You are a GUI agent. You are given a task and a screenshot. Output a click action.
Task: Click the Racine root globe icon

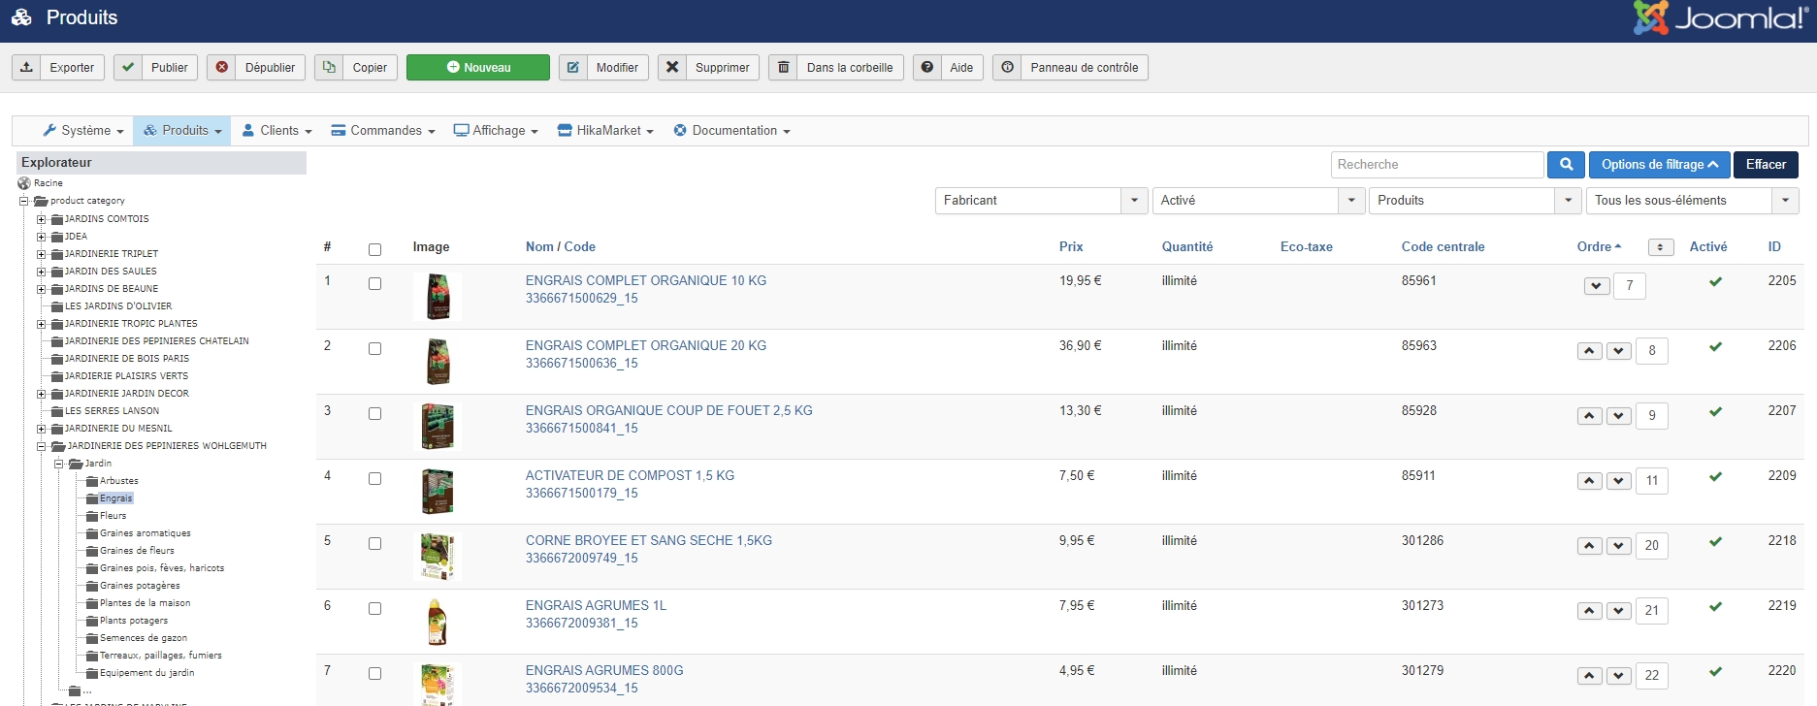click(24, 183)
